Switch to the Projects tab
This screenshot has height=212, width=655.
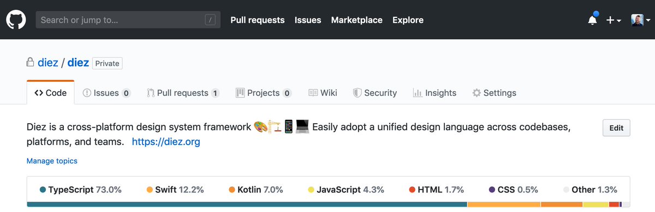(264, 93)
